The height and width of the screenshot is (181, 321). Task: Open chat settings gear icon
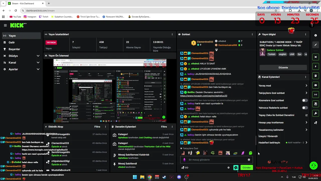tap(228, 168)
